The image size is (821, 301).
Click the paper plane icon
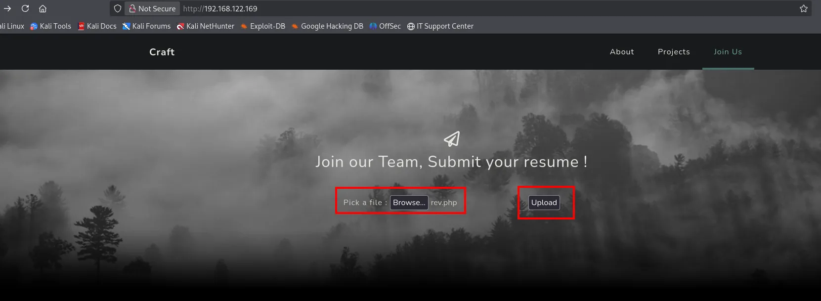click(452, 139)
